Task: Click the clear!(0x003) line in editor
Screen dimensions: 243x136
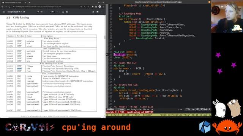Action: tap(123, 57)
